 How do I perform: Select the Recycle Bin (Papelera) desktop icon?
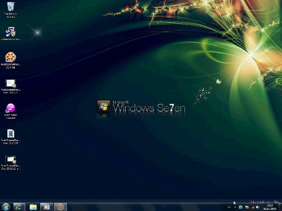(x=11, y=10)
